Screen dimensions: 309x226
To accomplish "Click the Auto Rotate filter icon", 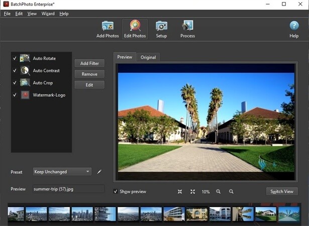I will pos(25,58).
